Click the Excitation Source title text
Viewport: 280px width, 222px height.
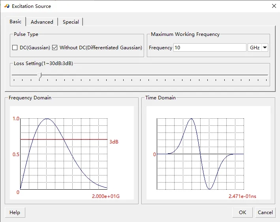pos(31,6)
